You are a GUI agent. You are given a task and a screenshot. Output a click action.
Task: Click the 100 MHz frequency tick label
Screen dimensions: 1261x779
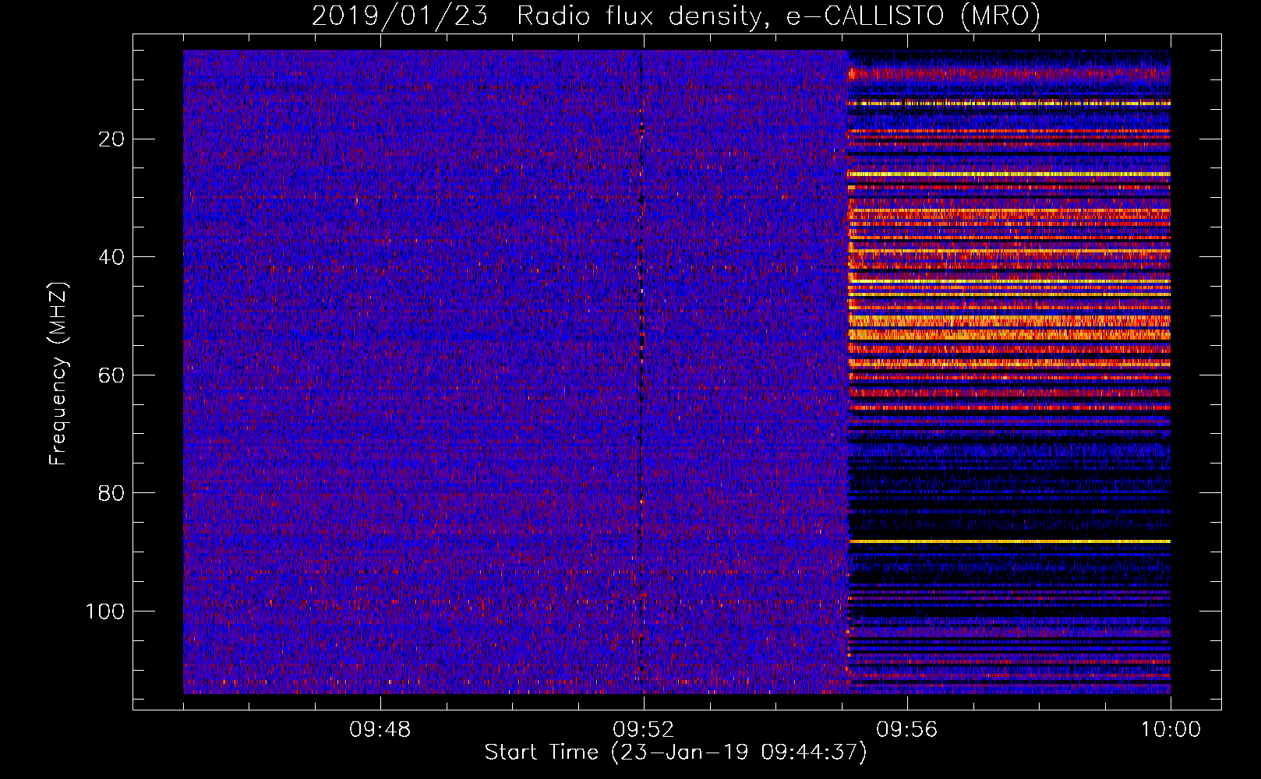click(x=105, y=612)
